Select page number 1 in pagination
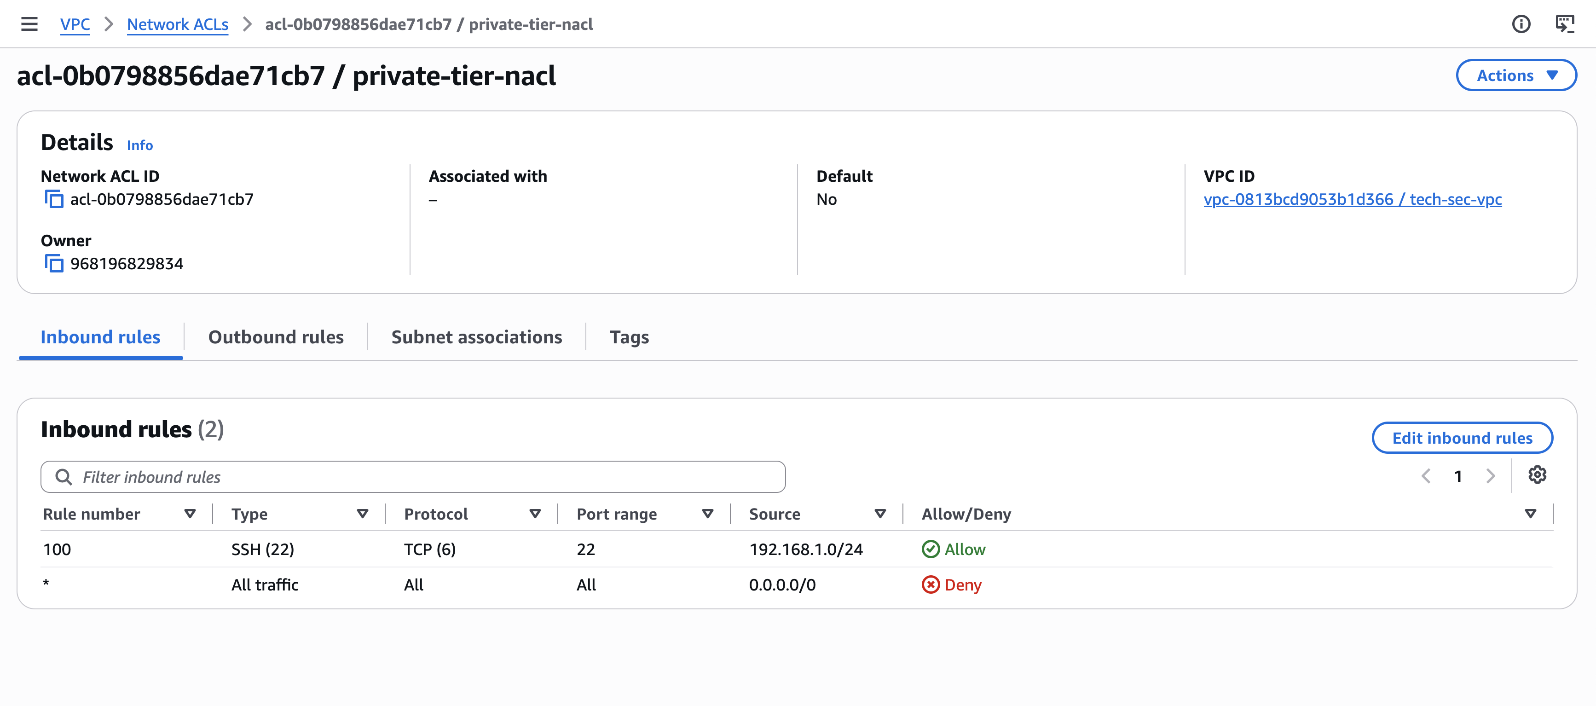This screenshot has width=1596, height=706. (1458, 476)
